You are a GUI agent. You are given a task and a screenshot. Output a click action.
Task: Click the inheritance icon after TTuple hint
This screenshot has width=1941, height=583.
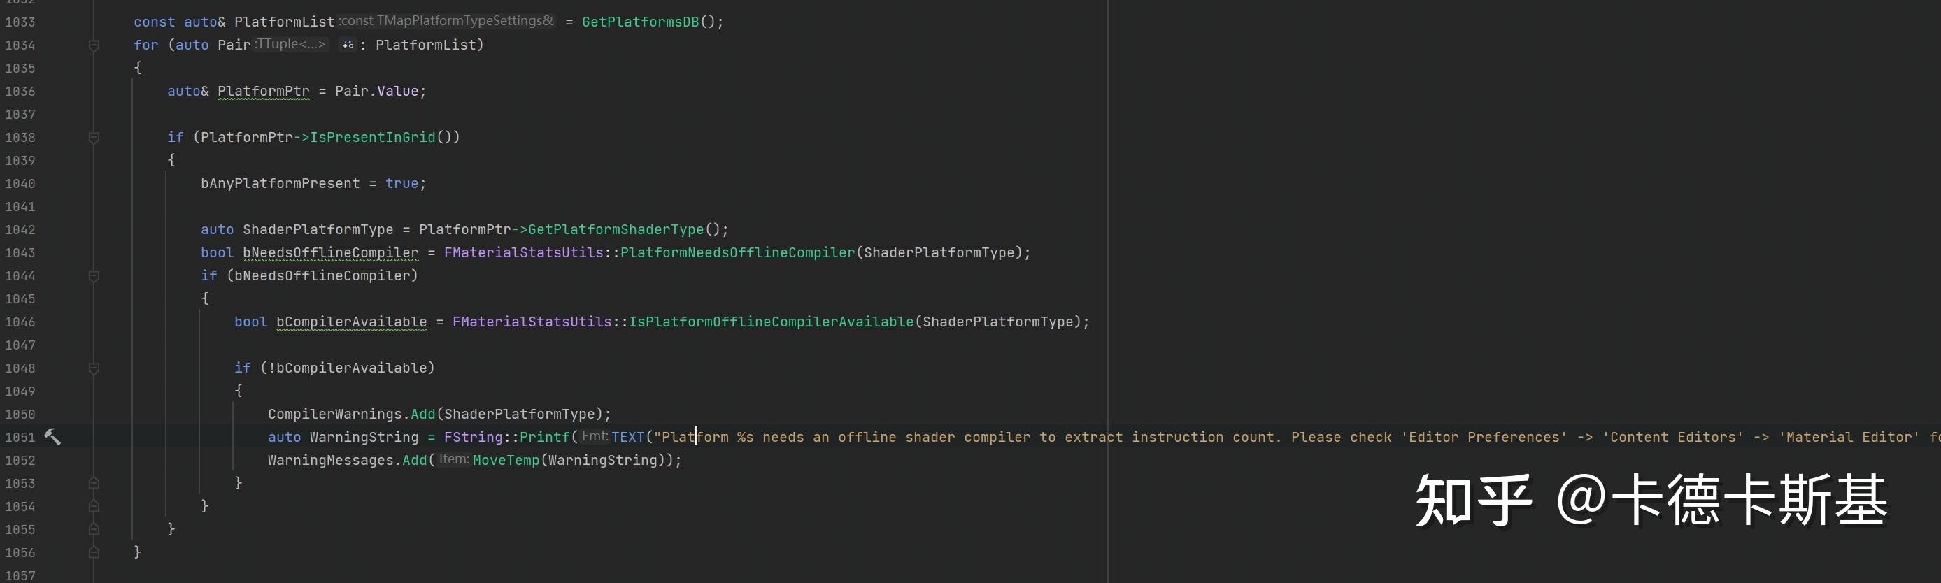tap(348, 45)
